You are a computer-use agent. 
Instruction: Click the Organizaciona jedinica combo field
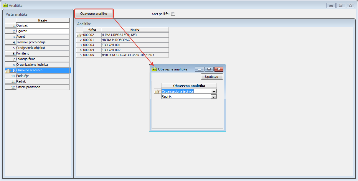point(186,91)
